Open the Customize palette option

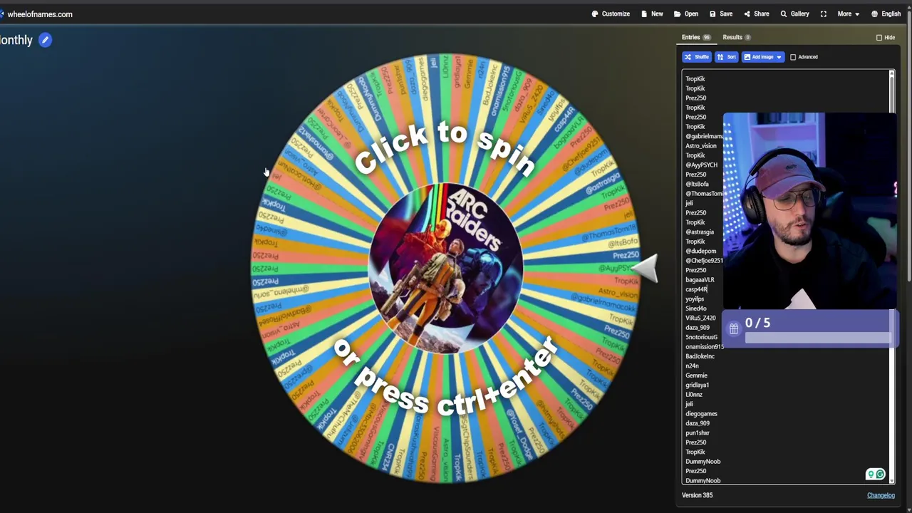pyautogui.click(x=611, y=14)
